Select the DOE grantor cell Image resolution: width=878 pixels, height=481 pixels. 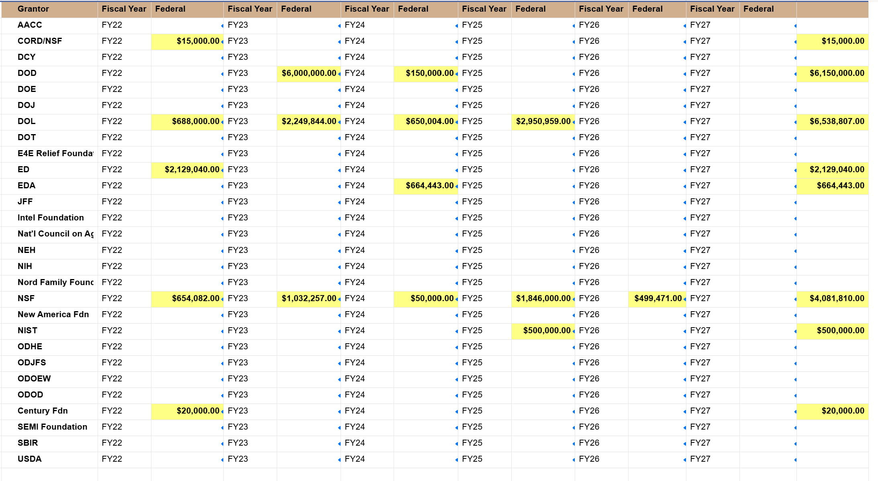(49, 90)
